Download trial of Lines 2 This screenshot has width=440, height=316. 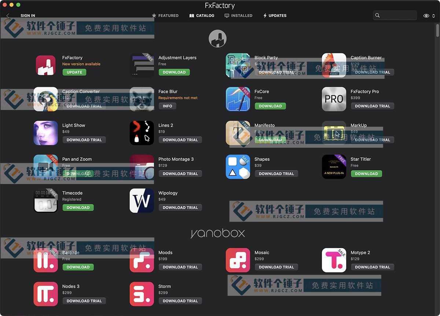180,140
